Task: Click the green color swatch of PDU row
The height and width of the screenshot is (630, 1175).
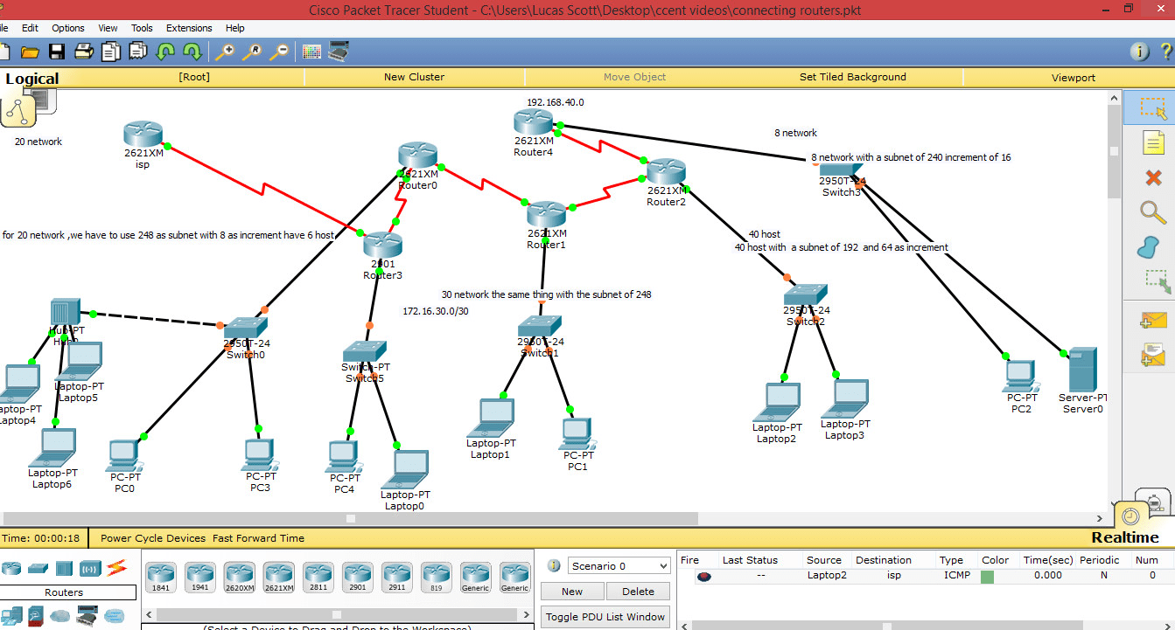Action: click(987, 577)
